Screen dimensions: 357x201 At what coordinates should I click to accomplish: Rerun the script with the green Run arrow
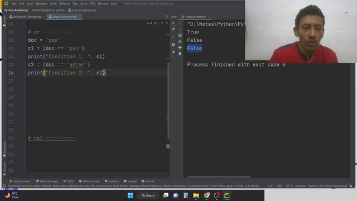pos(173,23)
